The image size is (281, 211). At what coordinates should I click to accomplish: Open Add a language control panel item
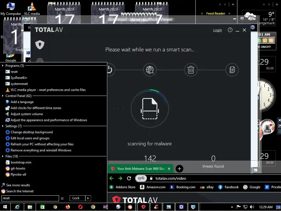(19, 102)
